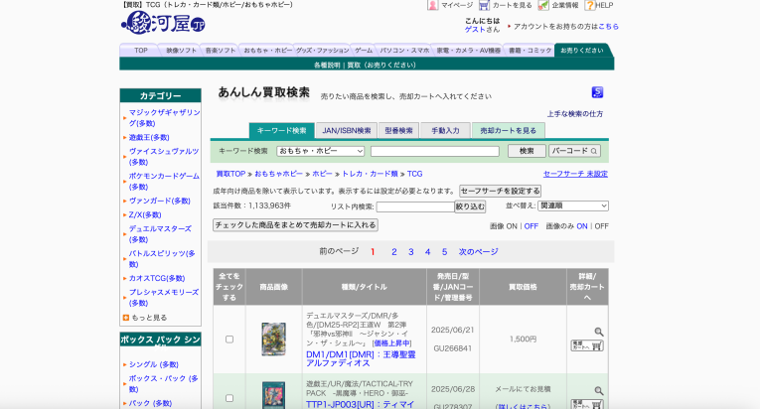Viewport: 760px width, 409px height.
Task: Turn image-only view ON
Action: 582,226
